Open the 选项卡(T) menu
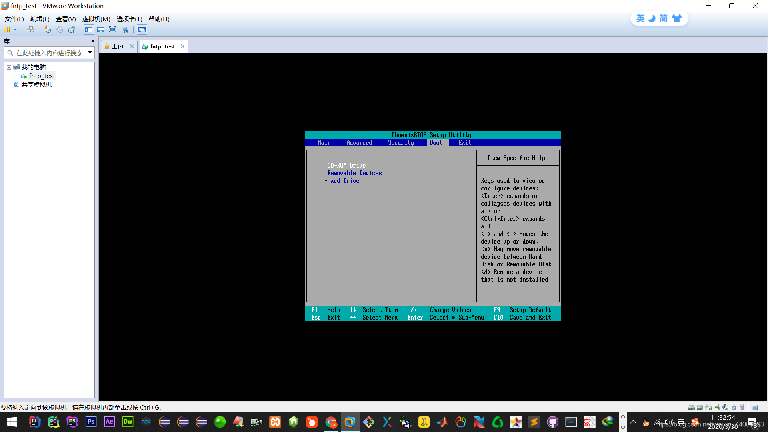 [x=129, y=19]
